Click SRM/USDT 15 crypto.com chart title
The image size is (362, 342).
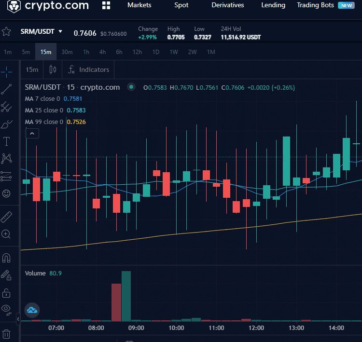[x=72, y=87]
